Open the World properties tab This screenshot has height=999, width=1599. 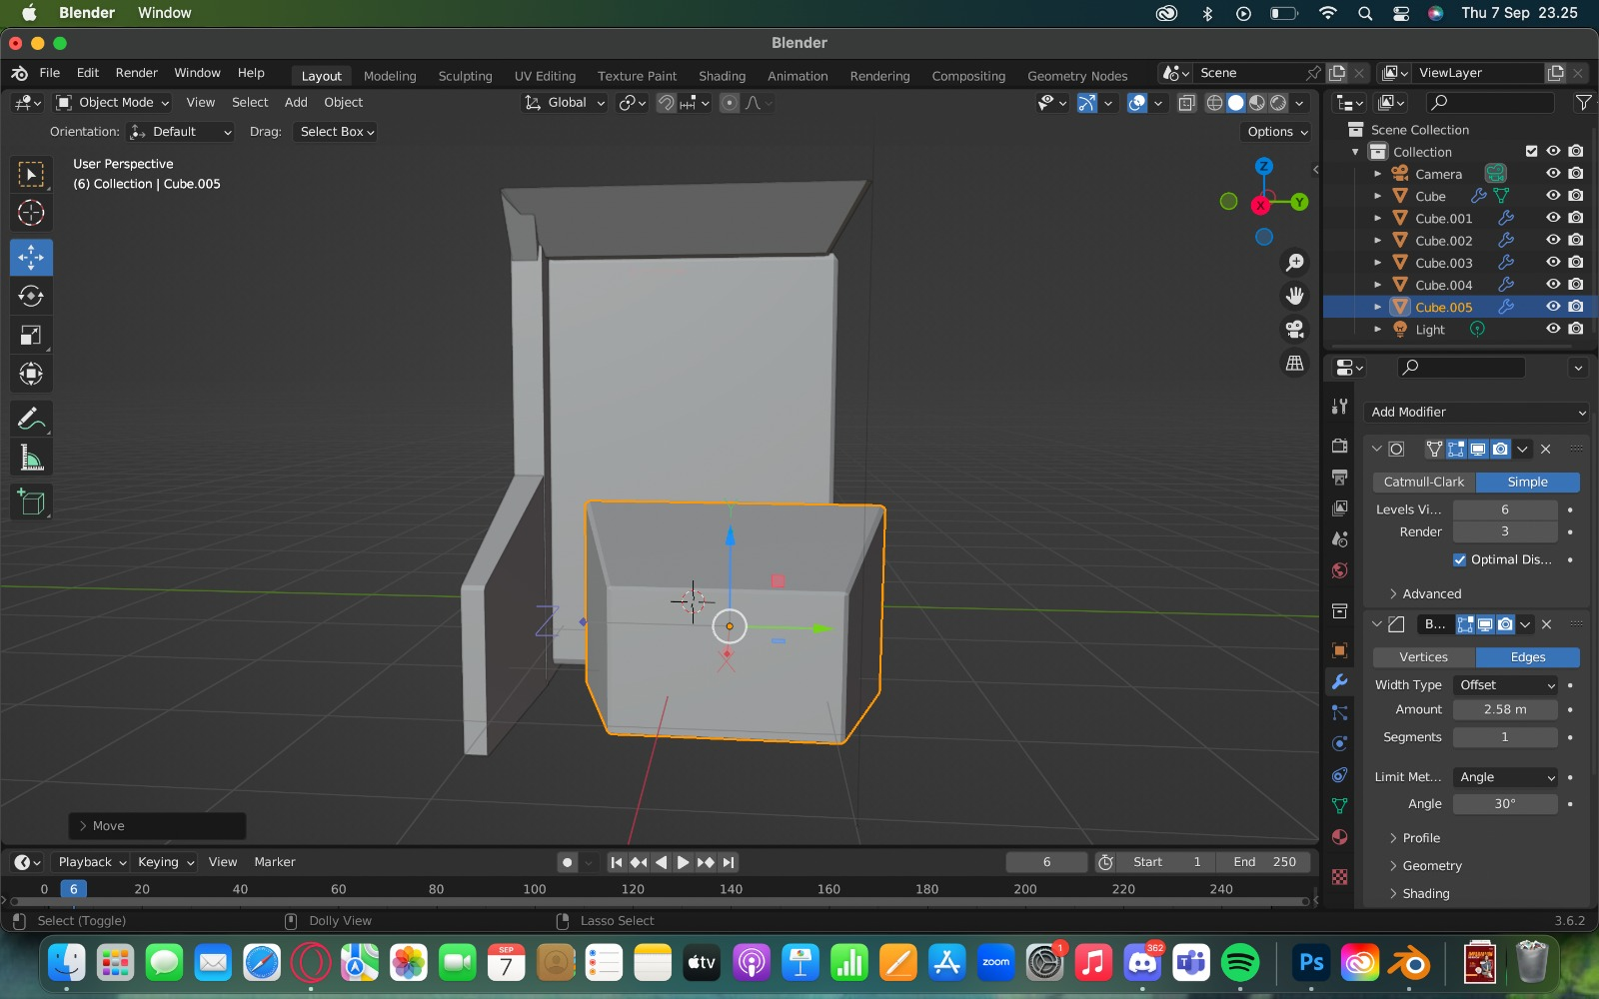point(1340,570)
